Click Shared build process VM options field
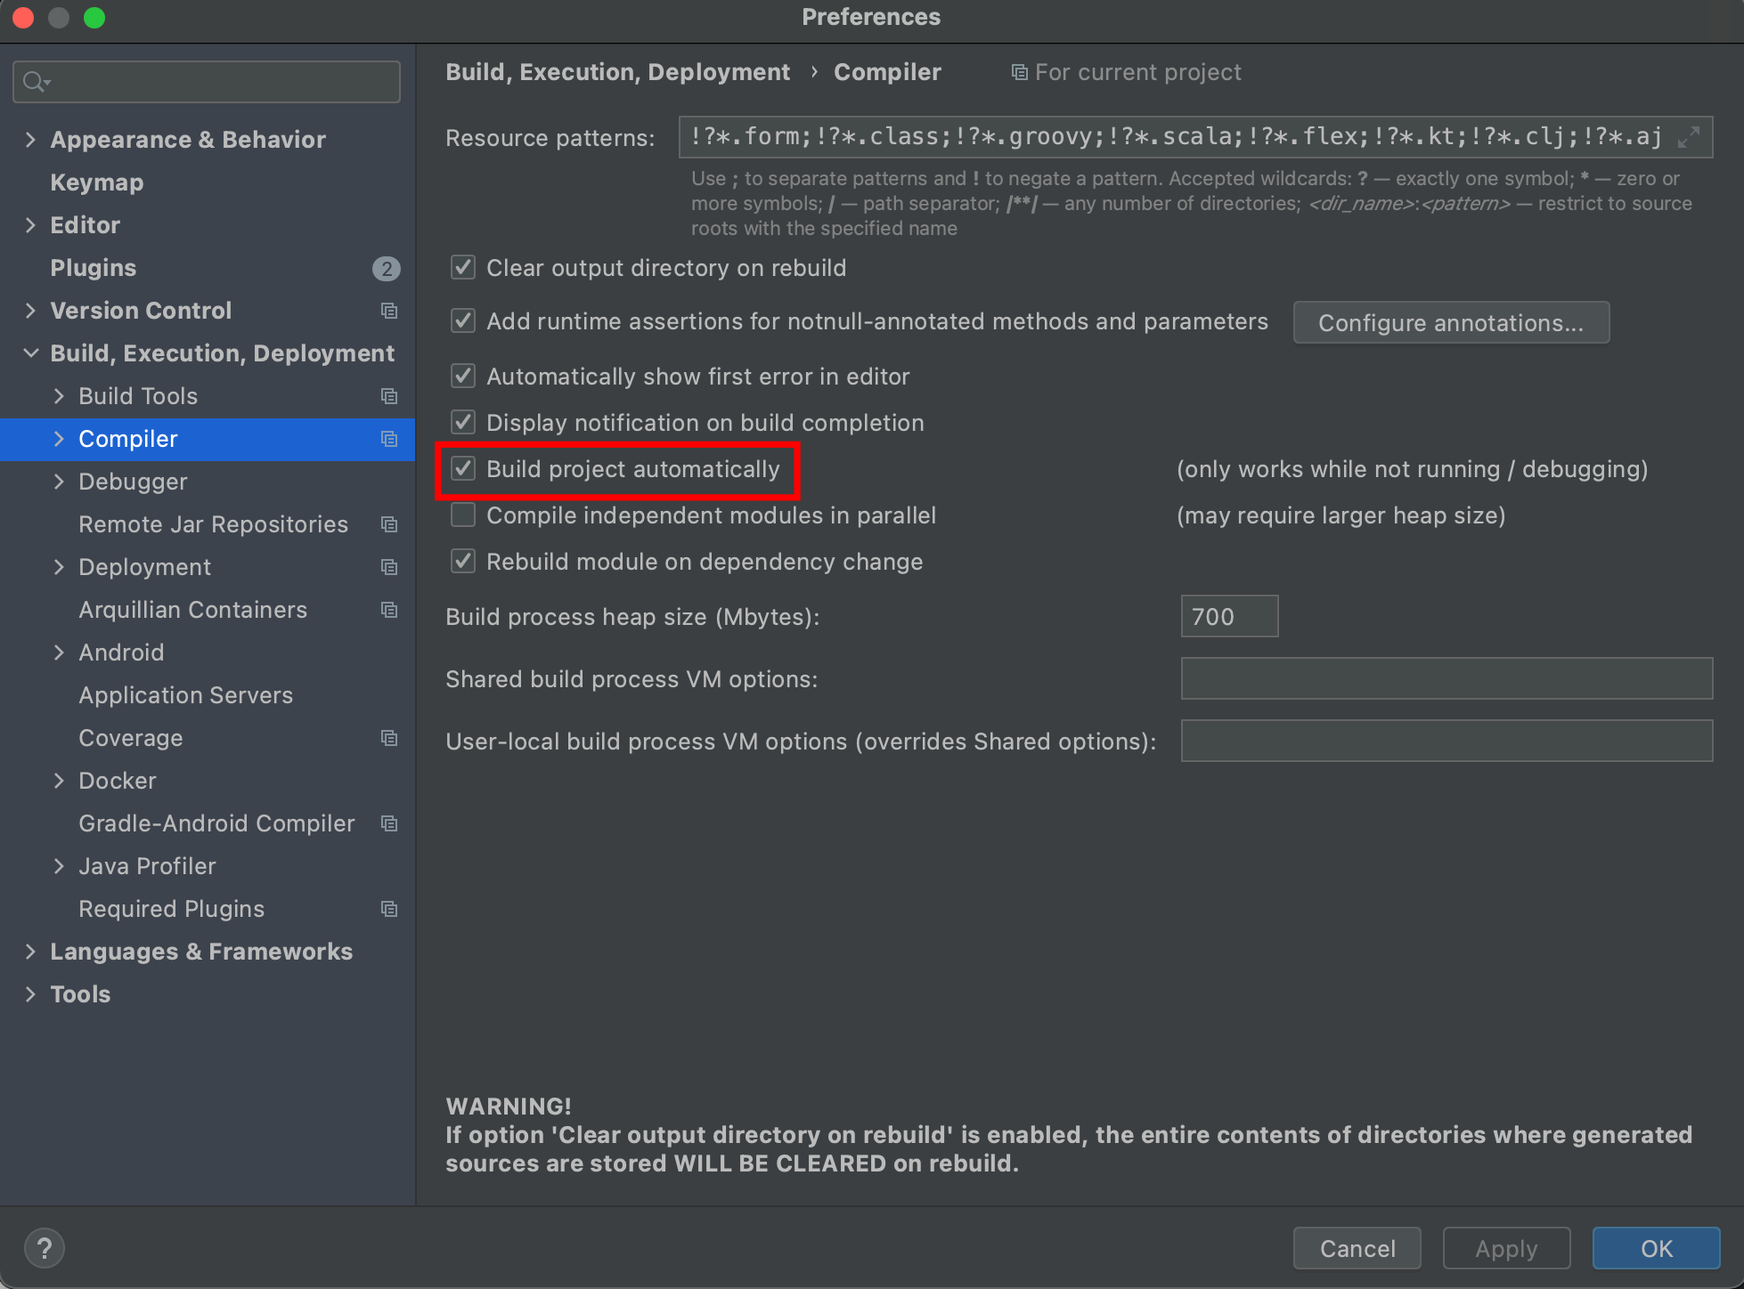Viewport: 1744px width, 1289px height. point(1446,678)
